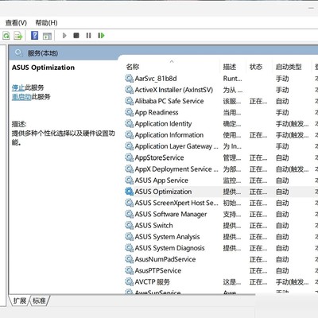Image resolution: width=318 pixels, height=318 pixels.
Task: Select the Alibaba PC Safe Service name
Action: (x=169, y=101)
